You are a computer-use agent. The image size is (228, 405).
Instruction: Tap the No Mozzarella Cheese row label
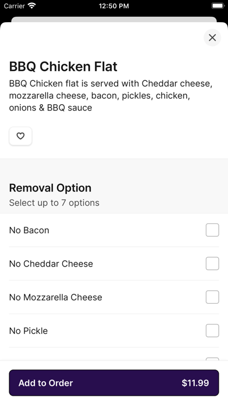coord(56,297)
